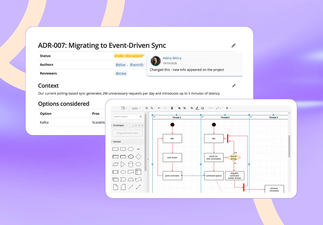
Task: Choose the folded-corner note shape
Action: coord(116,187)
